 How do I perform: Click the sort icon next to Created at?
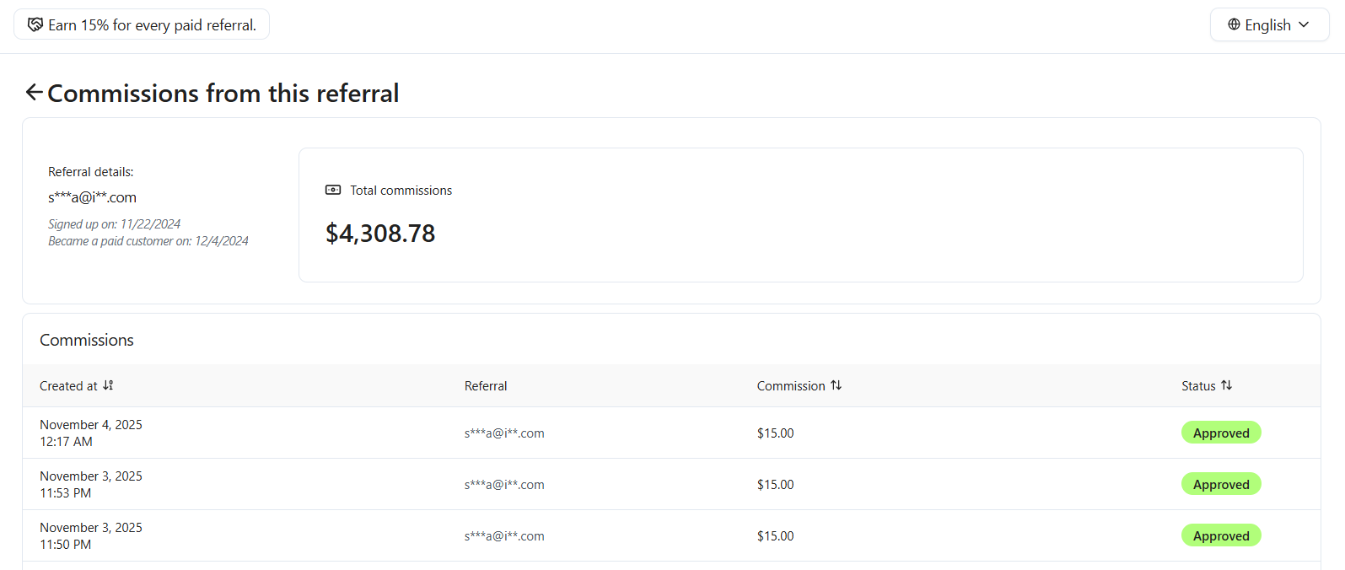click(x=108, y=385)
